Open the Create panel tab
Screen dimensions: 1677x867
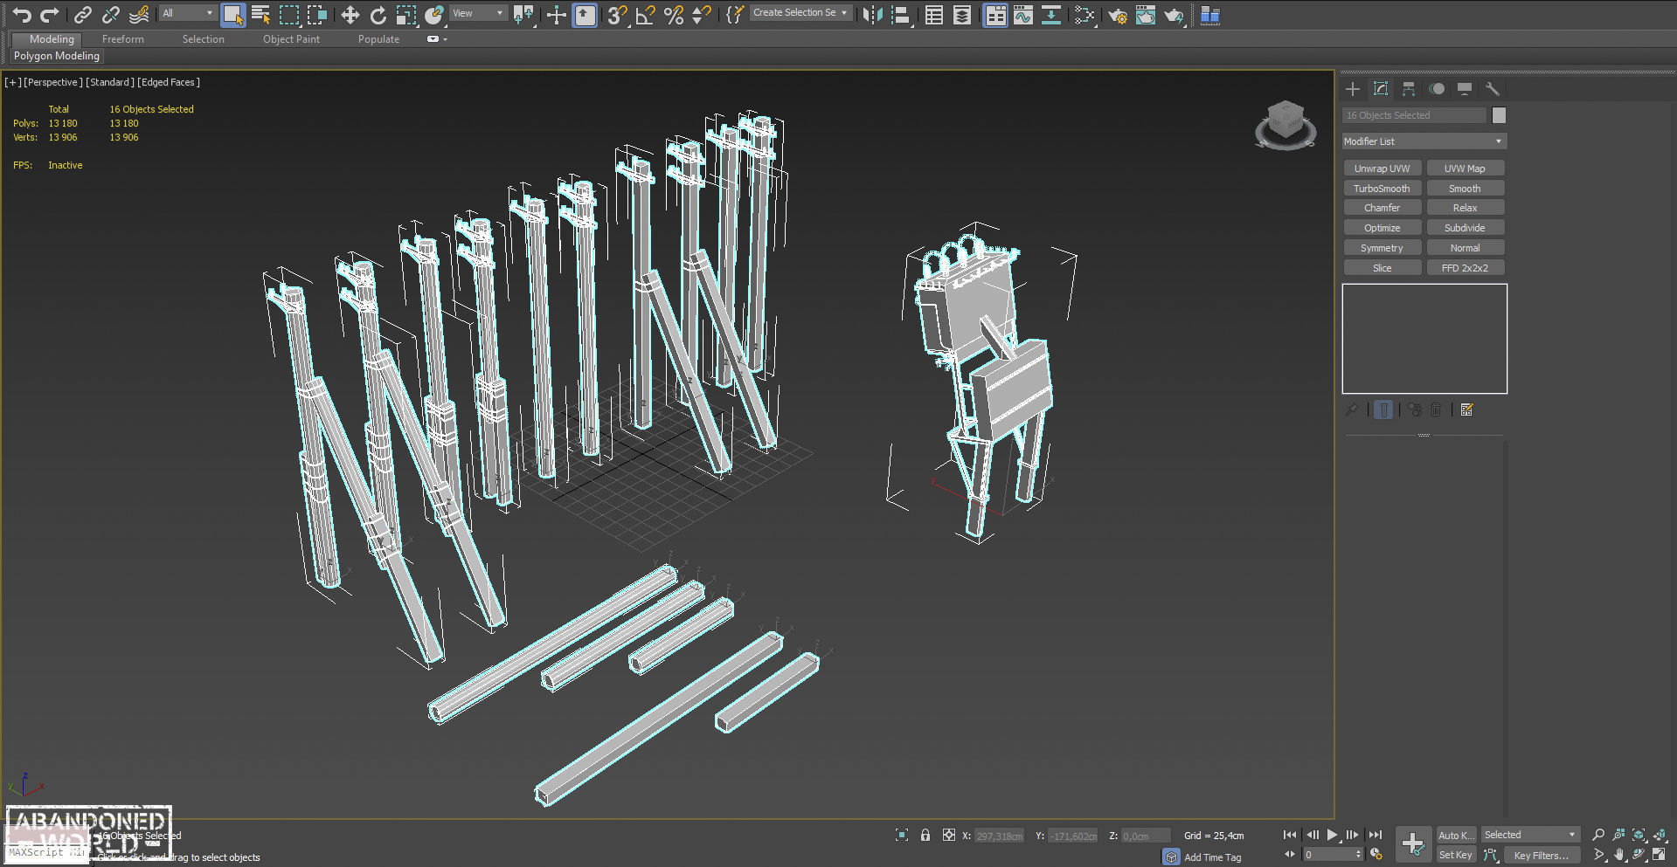click(1353, 89)
